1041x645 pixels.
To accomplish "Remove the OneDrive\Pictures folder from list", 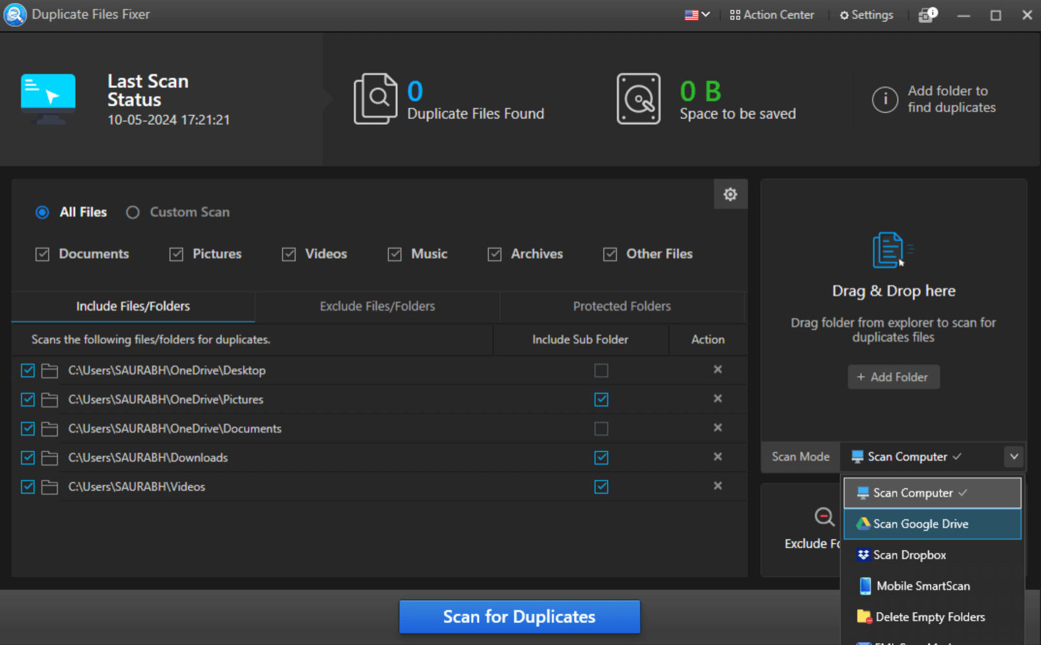I will click(x=718, y=399).
